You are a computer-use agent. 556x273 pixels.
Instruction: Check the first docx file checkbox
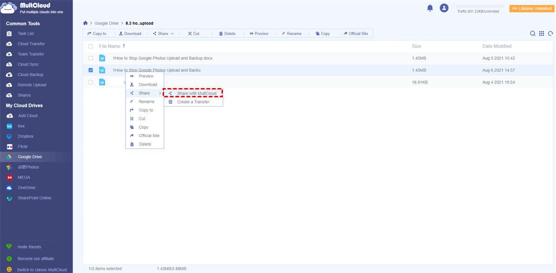pyautogui.click(x=91, y=58)
